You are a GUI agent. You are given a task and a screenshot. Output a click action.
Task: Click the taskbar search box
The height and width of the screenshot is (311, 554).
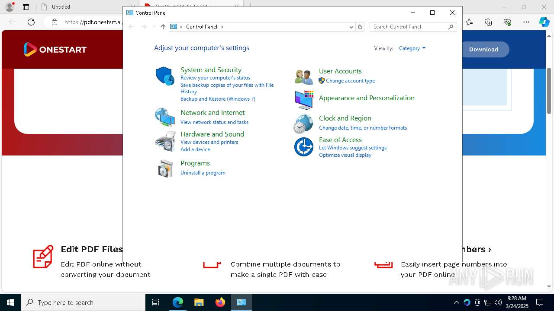pyautogui.click(x=83, y=302)
